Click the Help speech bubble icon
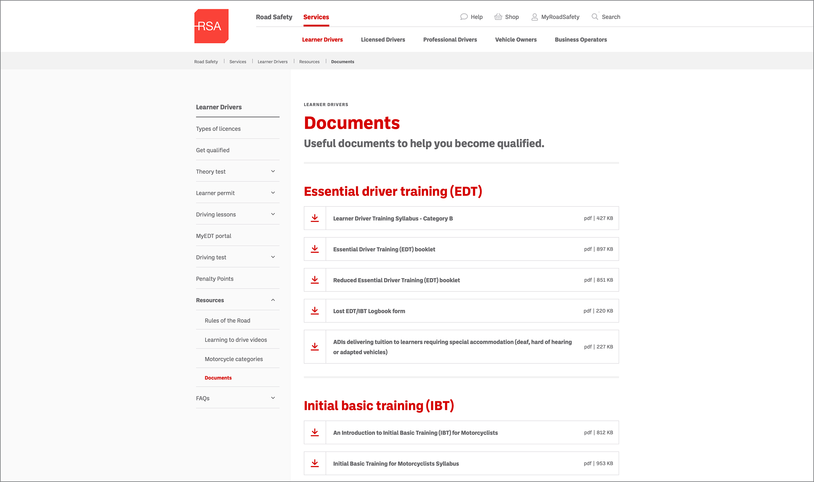Screen dimensions: 814x482 coord(464,17)
